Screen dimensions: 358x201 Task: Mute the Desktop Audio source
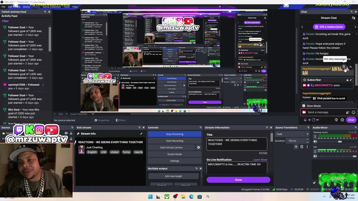315,142
